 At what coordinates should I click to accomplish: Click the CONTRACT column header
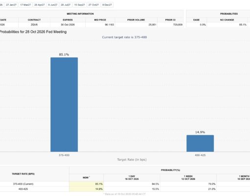click(x=34, y=20)
